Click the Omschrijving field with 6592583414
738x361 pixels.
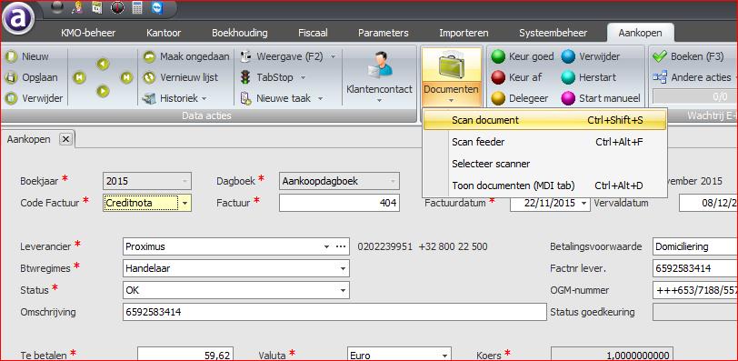[334, 312]
